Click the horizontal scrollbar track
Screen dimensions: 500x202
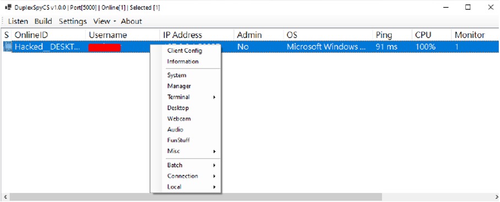click(x=437, y=197)
